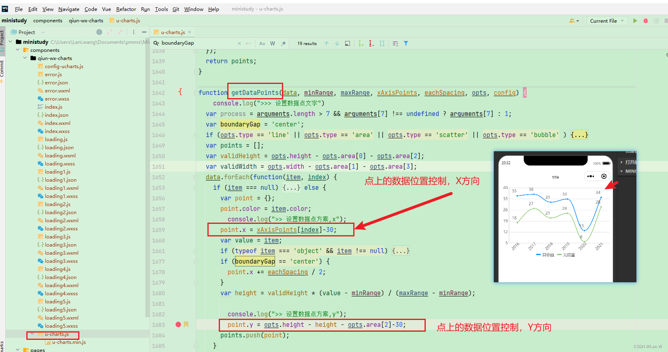Click the boundaryGap search input field
668x352 pixels.
pyautogui.click(x=196, y=43)
